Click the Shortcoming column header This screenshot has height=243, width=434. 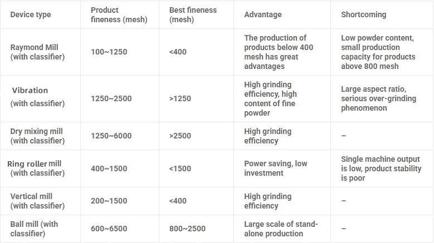[x=363, y=14]
